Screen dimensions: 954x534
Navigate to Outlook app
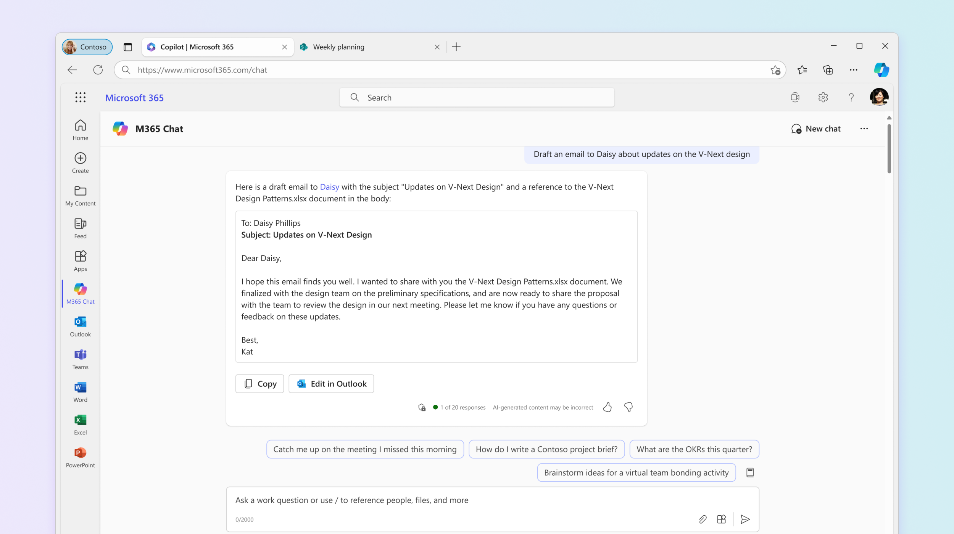(x=80, y=326)
